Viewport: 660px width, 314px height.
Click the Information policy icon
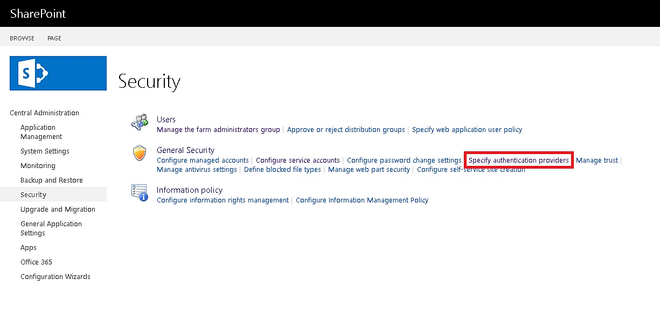click(x=140, y=193)
